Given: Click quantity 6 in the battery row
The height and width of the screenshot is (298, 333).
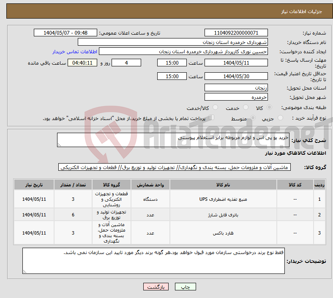Looking at the screenshot, I should click(x=73, y=215).
